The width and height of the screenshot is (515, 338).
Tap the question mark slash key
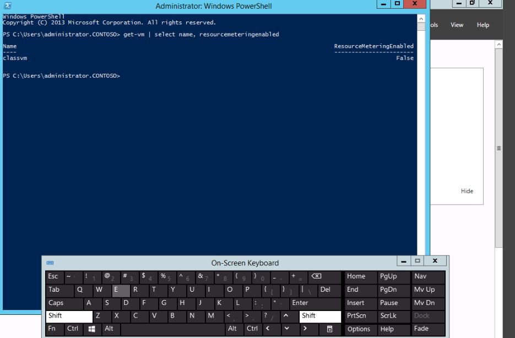[271, 316]
